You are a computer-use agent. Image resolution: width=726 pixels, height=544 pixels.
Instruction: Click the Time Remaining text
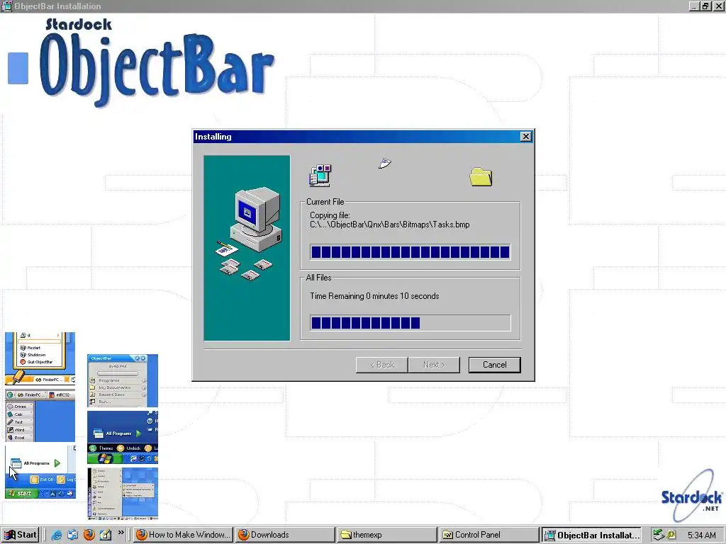click(374, 296)
